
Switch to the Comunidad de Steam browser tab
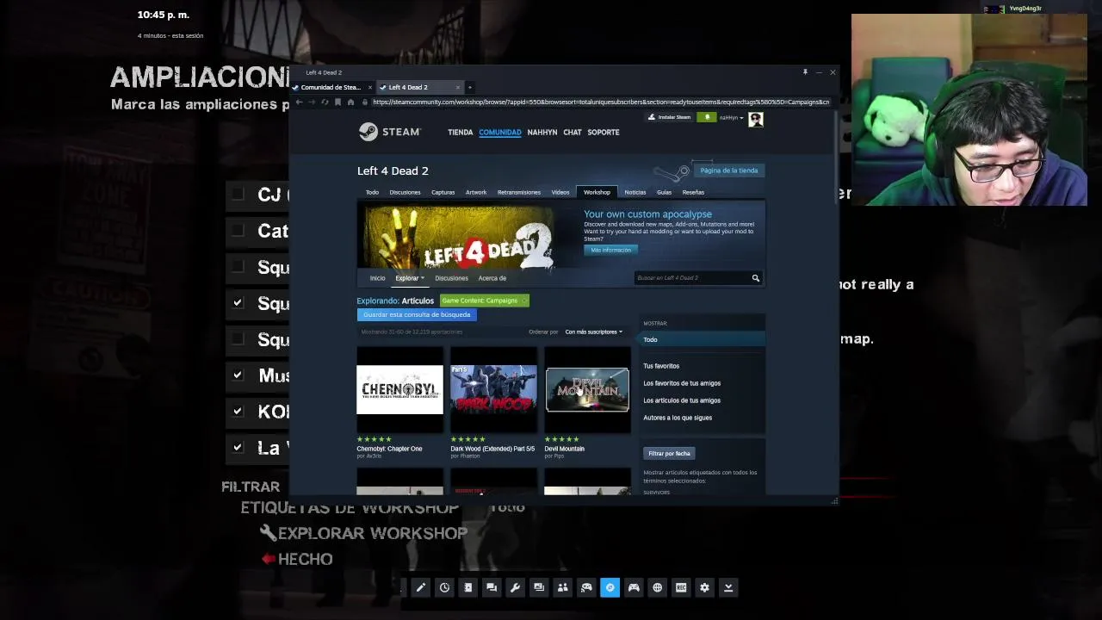point(331,87)
